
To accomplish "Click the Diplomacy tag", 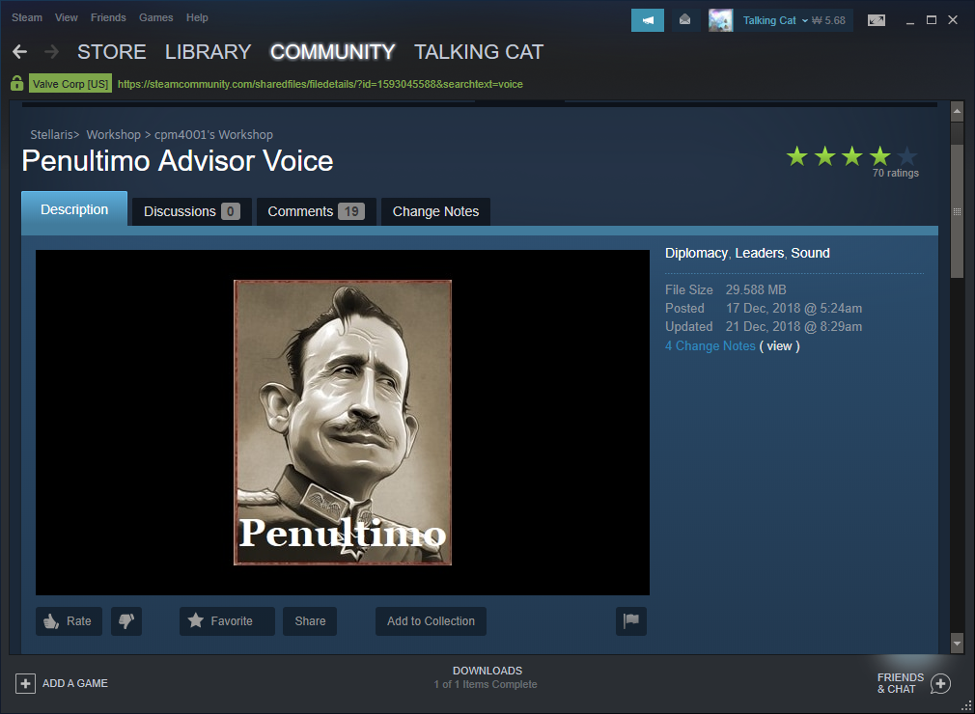I will pos(696,253).
